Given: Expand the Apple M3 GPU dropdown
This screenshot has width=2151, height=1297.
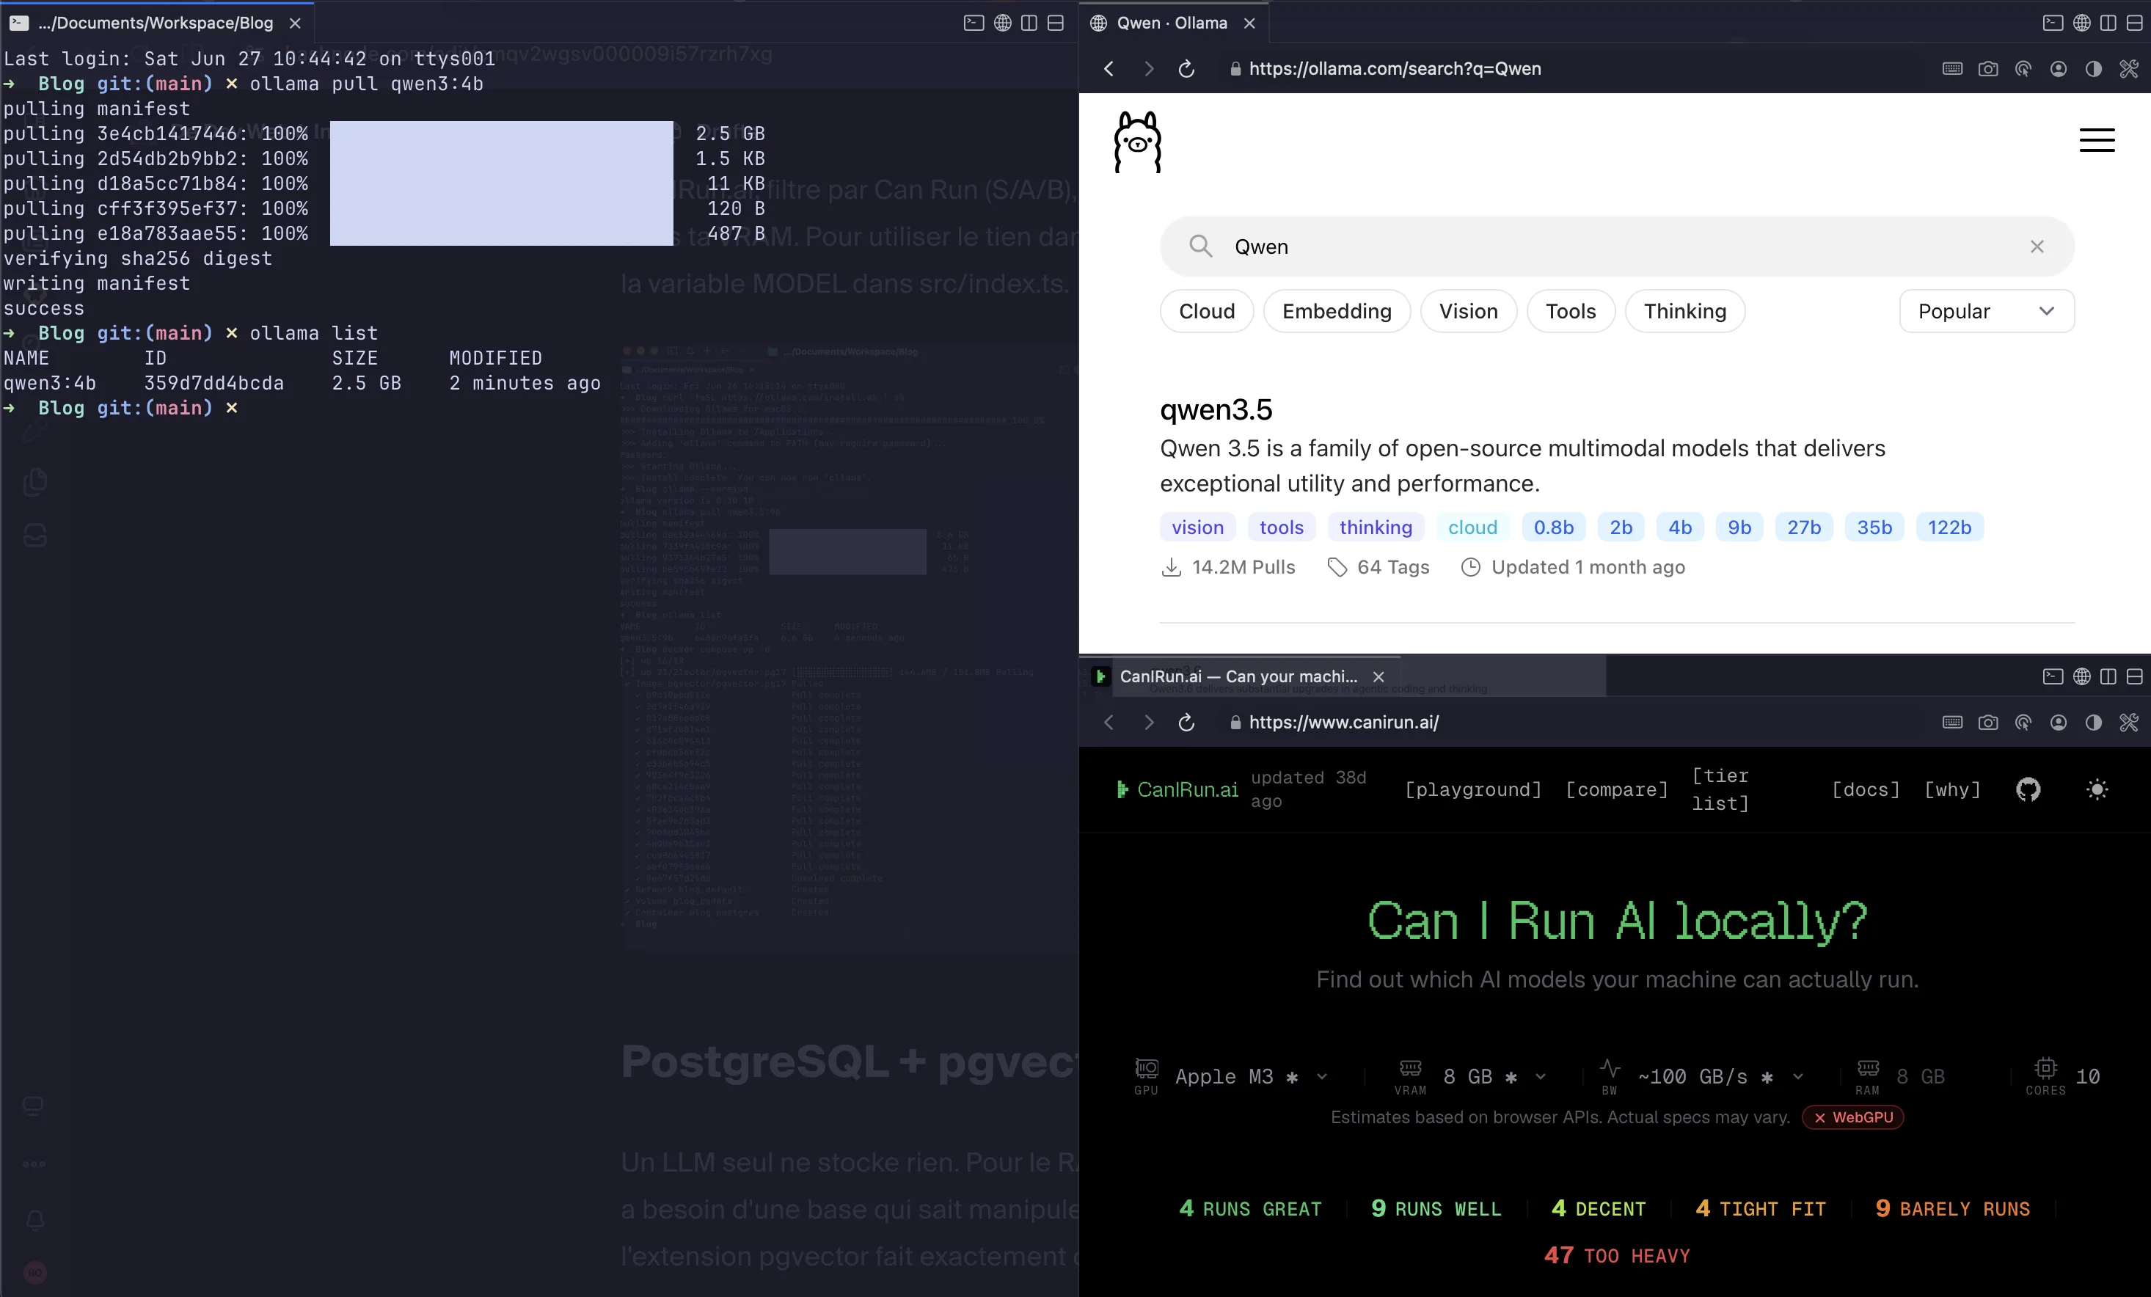Looking at the screenshot, I should (x=1250, y=1076).
